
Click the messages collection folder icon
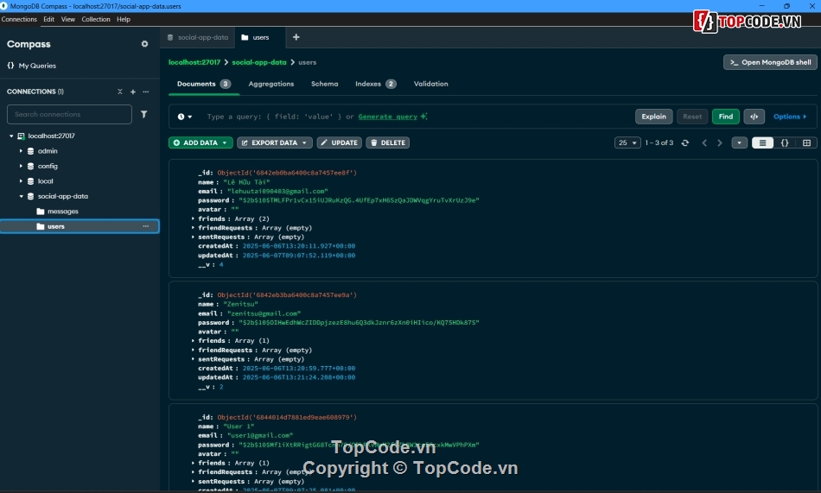coord(41,212)
